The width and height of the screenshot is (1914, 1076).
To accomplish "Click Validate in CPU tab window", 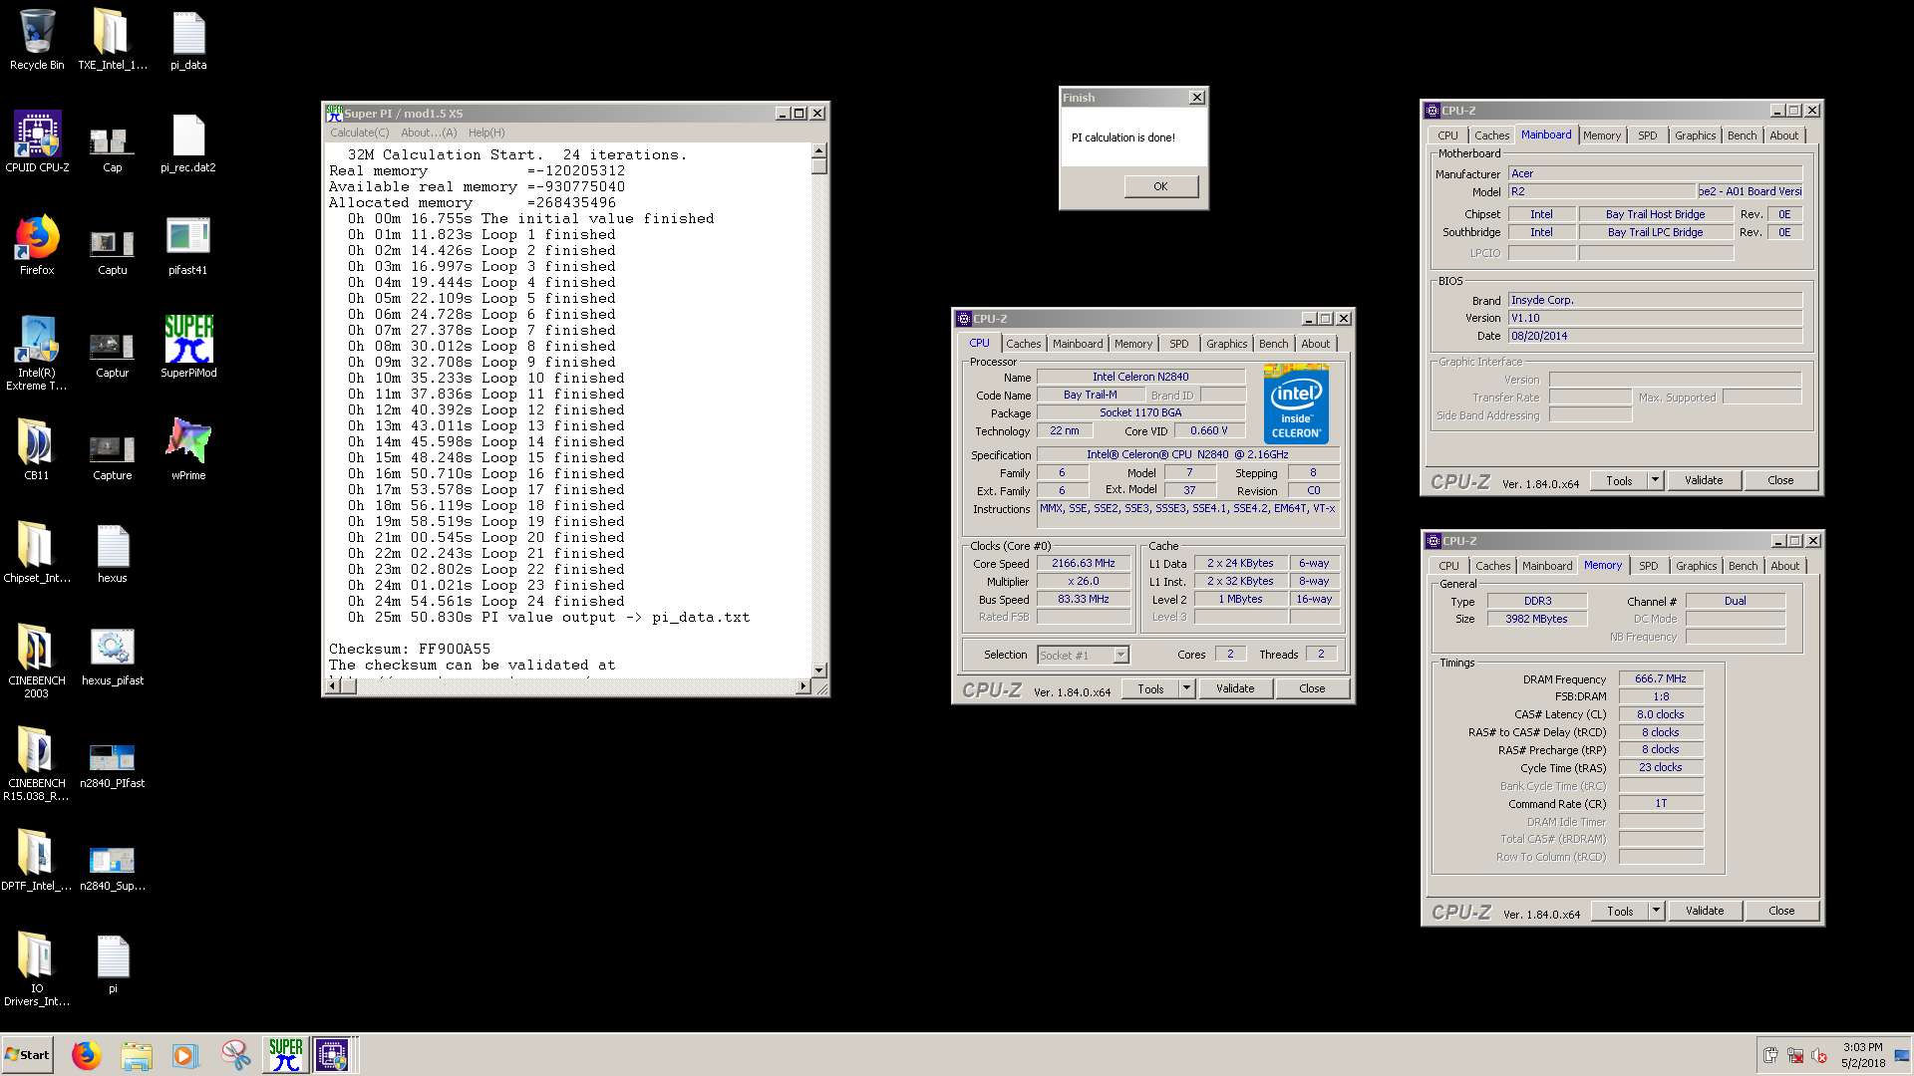I will pos(1235,688).
